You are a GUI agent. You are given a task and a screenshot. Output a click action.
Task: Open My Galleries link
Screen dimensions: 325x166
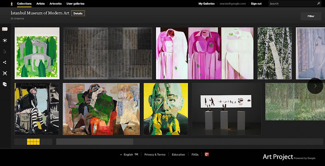(x=206, y=4)
